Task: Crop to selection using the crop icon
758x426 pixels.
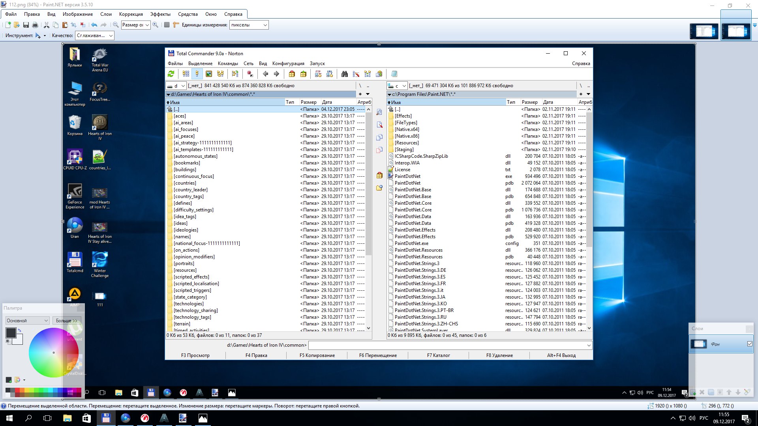Action: pos(74,25)
